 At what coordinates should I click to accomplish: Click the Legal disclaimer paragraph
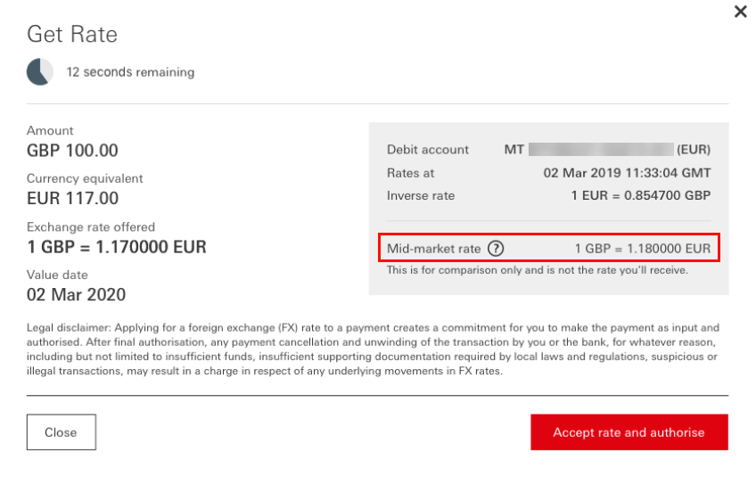[x=373, y=350]
